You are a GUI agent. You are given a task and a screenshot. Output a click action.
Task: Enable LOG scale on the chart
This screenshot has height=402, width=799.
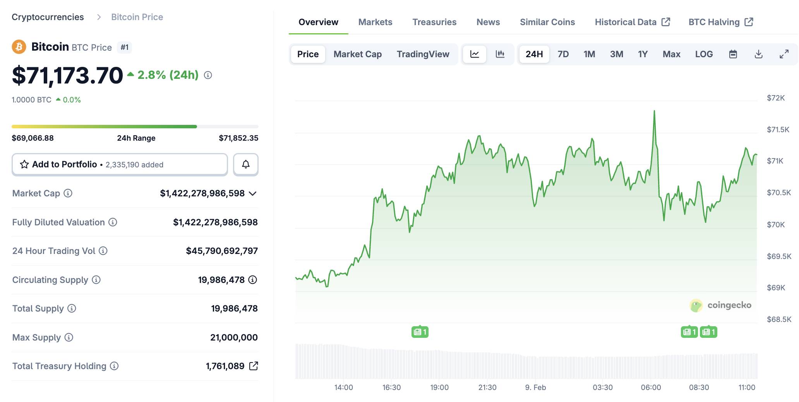click(704, 54)
